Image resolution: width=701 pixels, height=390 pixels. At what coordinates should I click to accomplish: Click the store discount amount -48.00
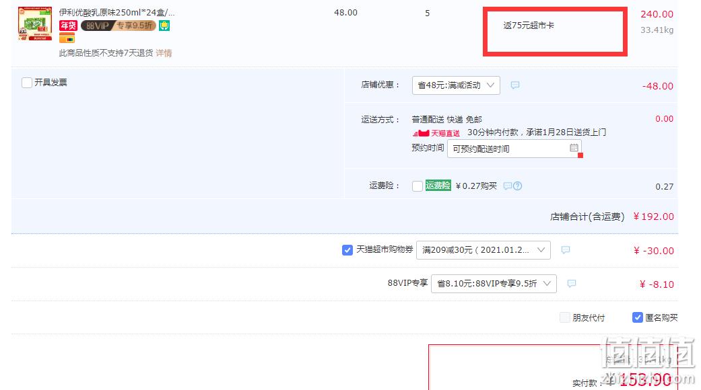pos(658,86)
